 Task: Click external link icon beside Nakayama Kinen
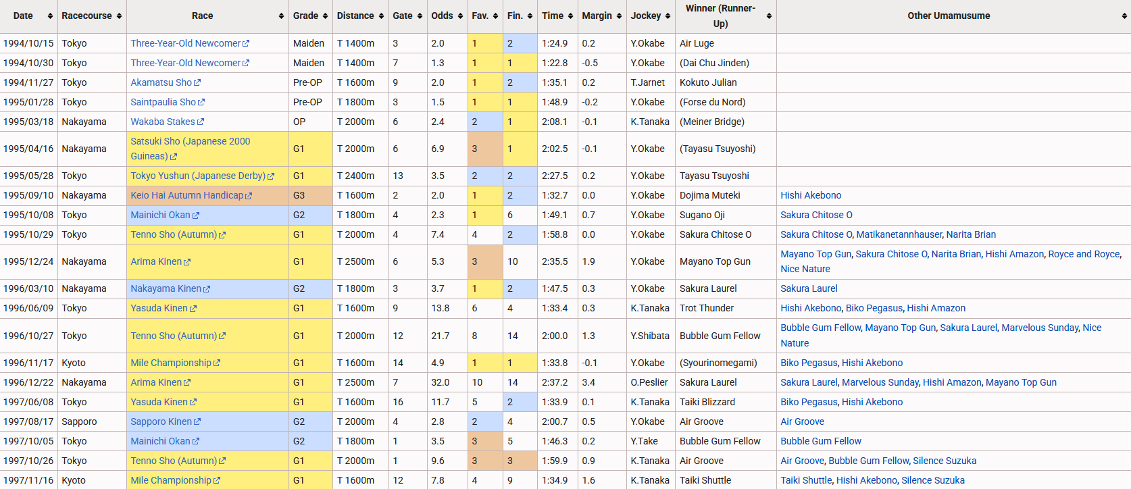[207, 289]
